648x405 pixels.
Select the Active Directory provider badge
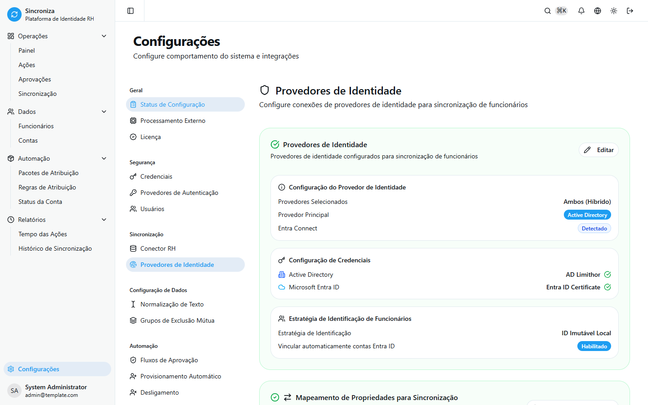coord(587,215)
